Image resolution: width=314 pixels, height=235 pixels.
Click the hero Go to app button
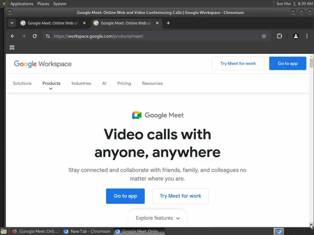[x=125, y=196]
